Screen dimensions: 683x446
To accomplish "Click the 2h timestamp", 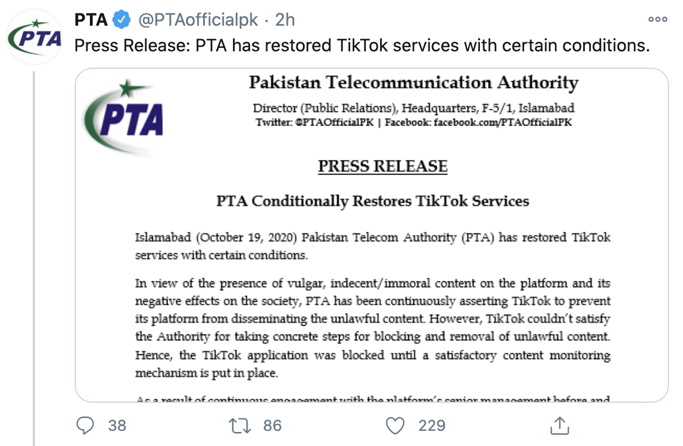I will point(285,20).
